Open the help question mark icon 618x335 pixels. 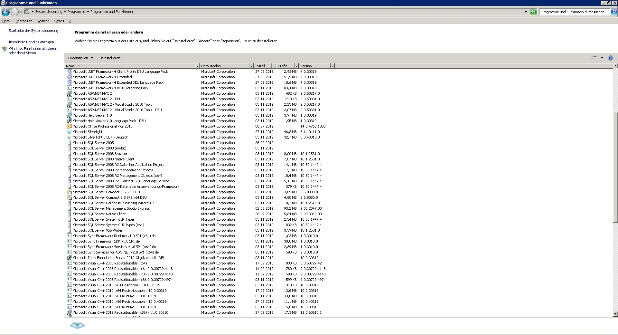click(x=610, y=58)
